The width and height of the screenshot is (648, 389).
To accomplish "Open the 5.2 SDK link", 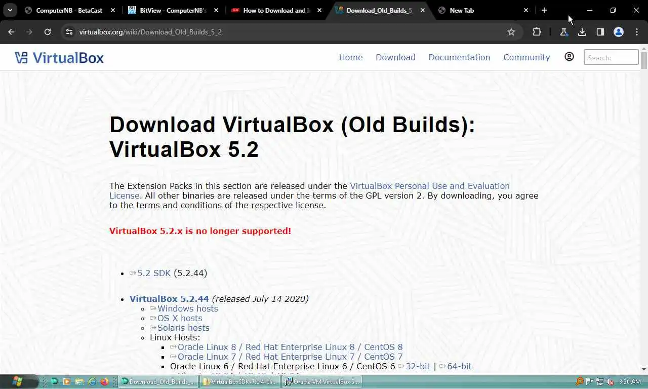I will click(x=154, y=273).
